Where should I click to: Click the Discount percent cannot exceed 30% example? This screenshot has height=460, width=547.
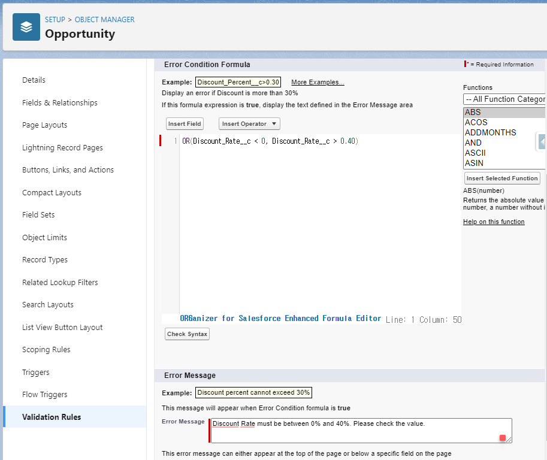(x=253, y=393)
